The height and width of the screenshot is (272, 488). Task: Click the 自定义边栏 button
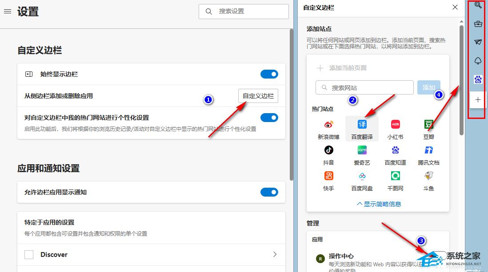click(258, 96)
